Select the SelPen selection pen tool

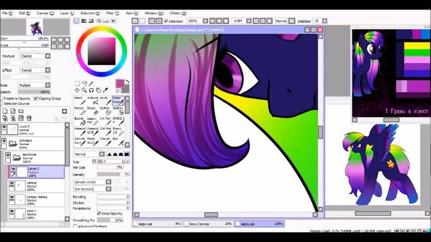pyautogui.click(x=106, y=111)
